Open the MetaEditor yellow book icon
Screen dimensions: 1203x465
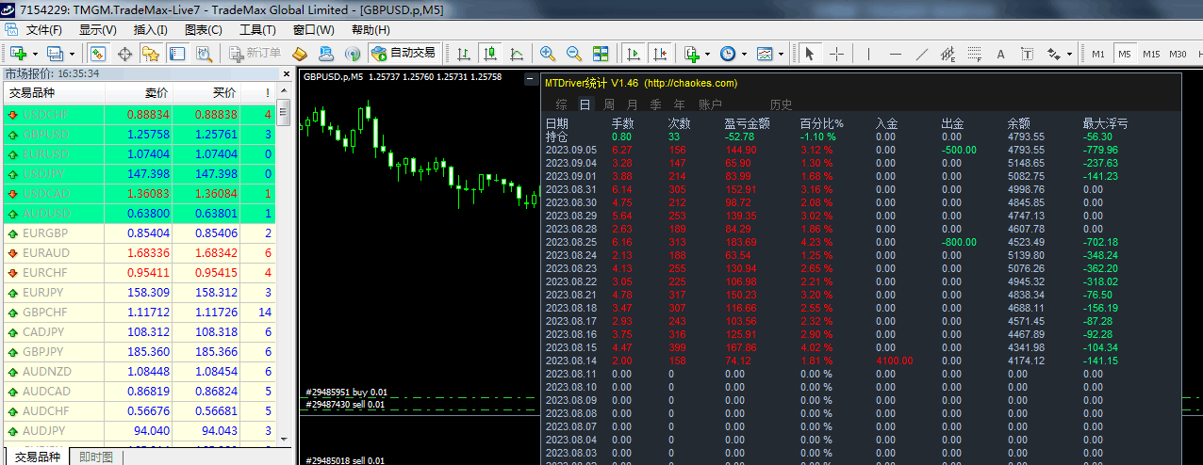pyautogui.click(x=300, y=54)
